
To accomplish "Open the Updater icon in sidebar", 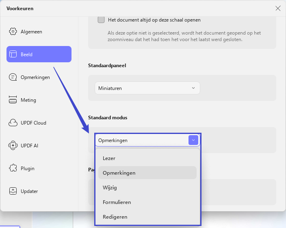I will (x=13, y=191).
